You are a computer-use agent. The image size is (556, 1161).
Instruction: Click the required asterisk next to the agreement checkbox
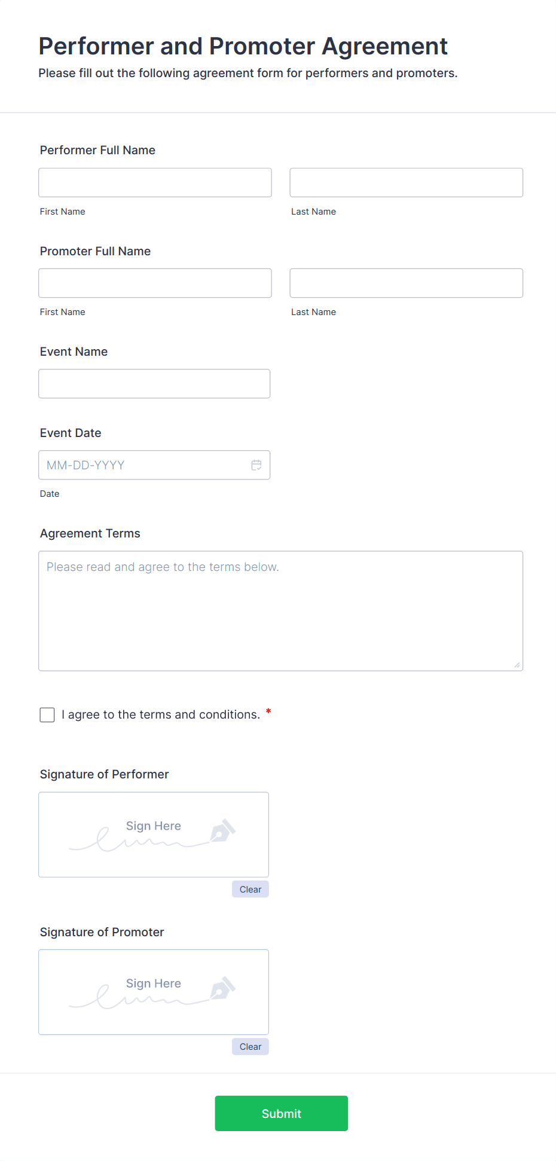coord(268,711)
